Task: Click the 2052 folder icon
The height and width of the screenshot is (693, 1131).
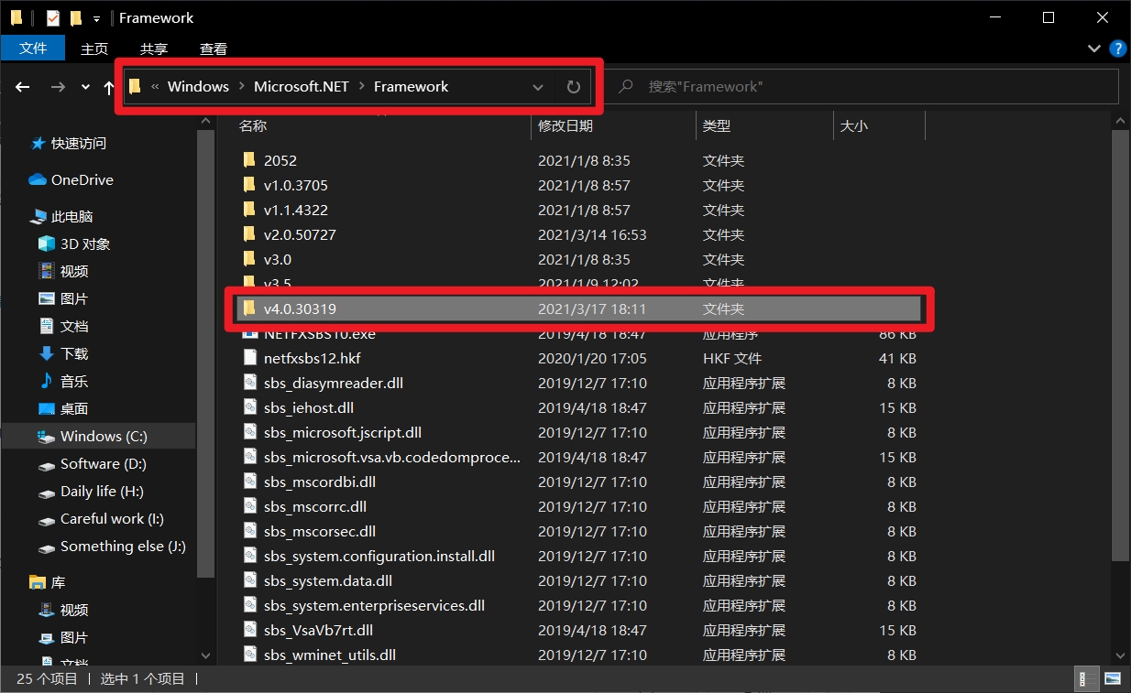Action: (x=249, y=160)
